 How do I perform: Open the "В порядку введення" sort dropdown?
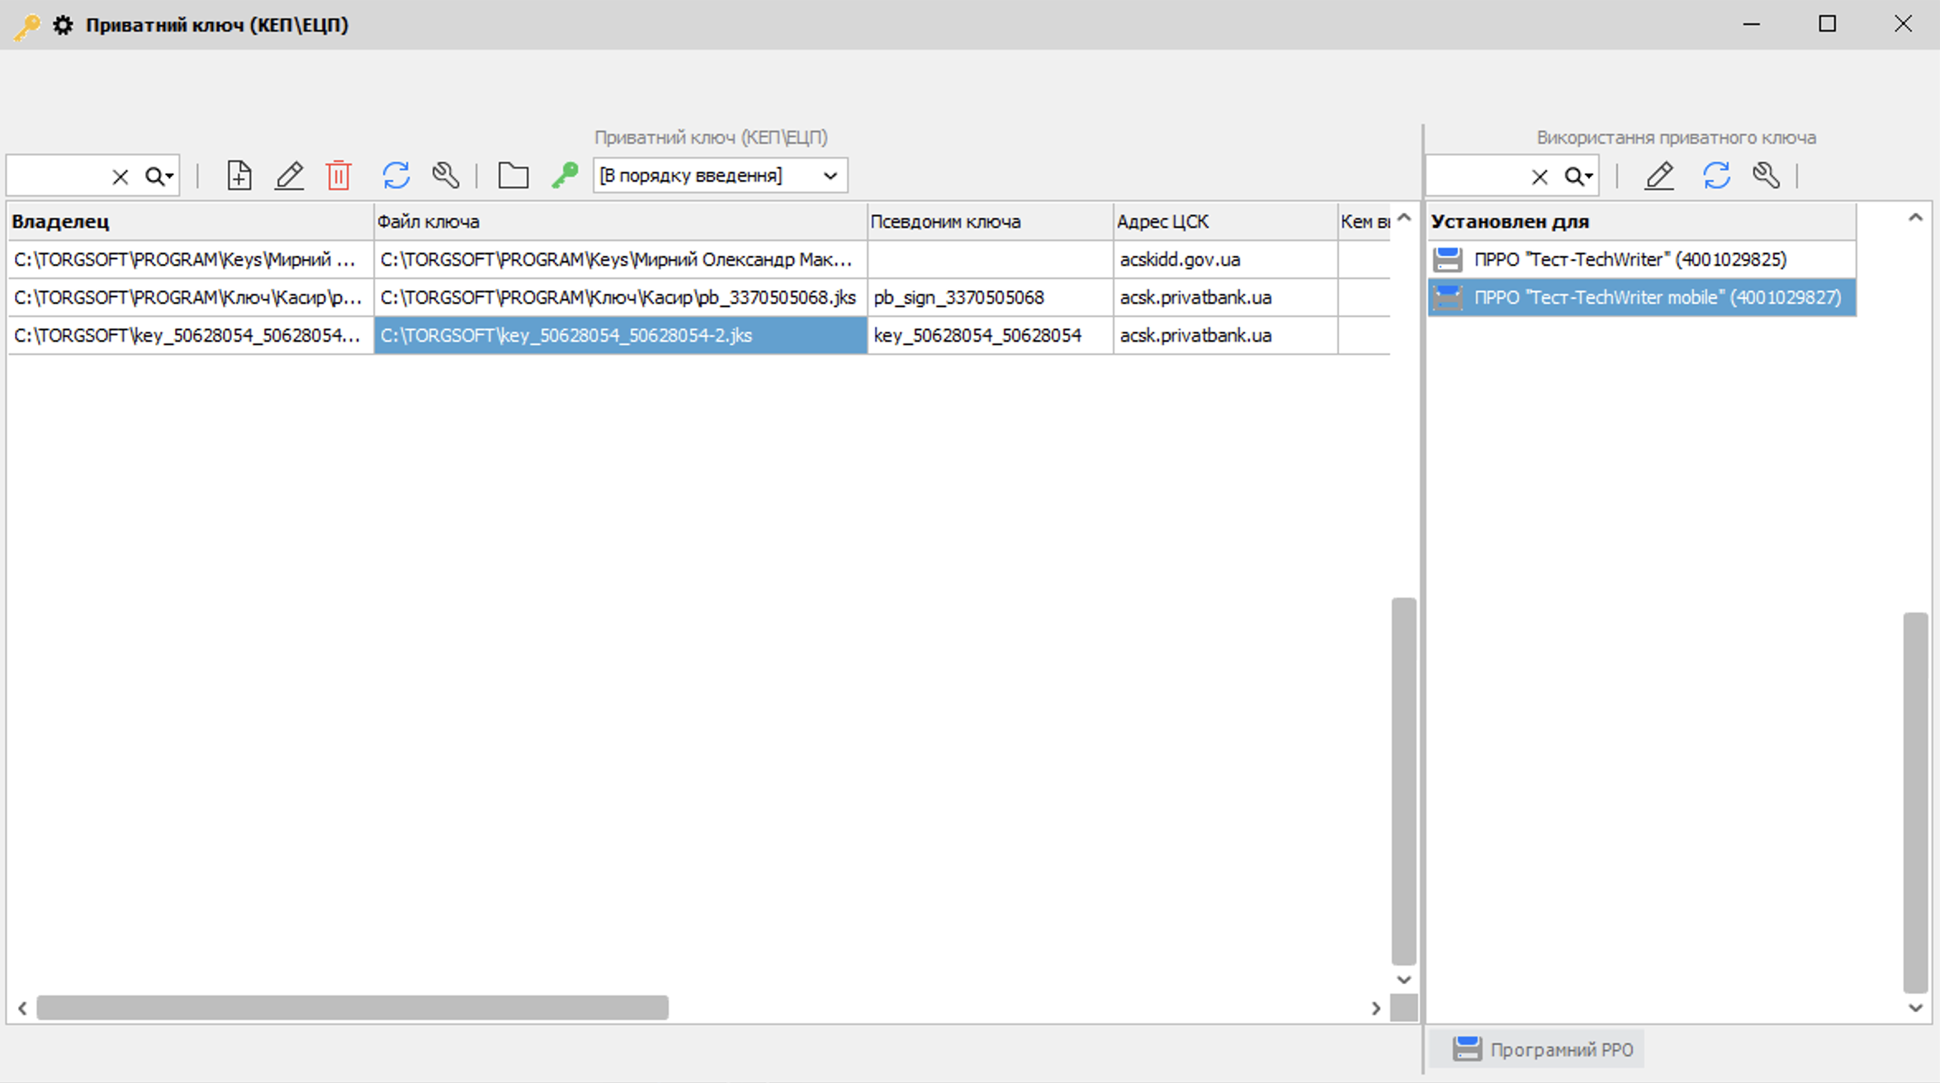pyautogui.click(x=720, y=176)
